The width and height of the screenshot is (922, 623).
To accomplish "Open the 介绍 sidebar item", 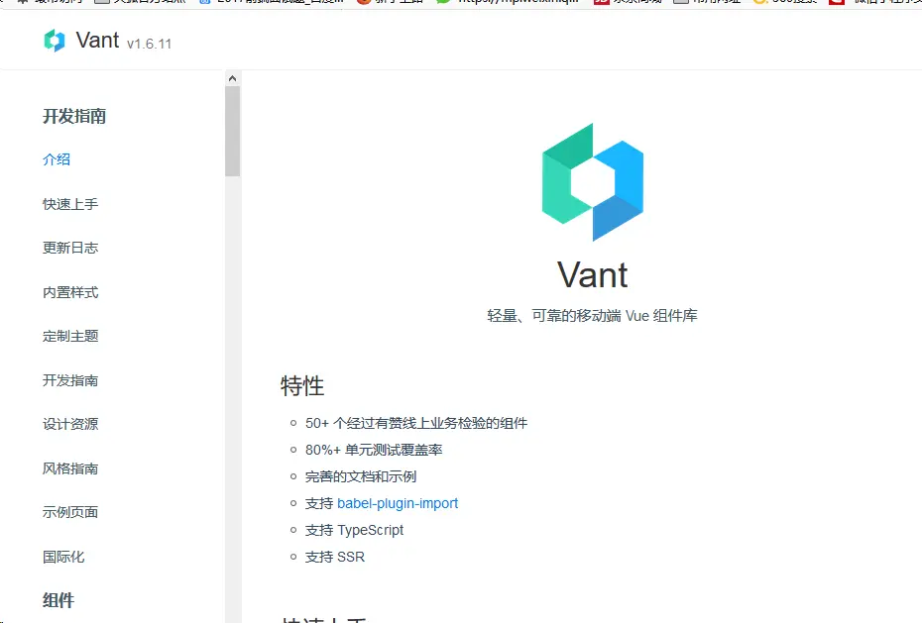I will coord(57,159).
